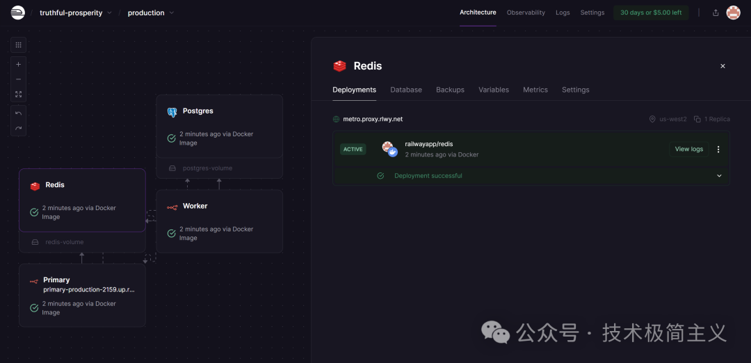Click the ACTIVE status badge

pos(353,149)
